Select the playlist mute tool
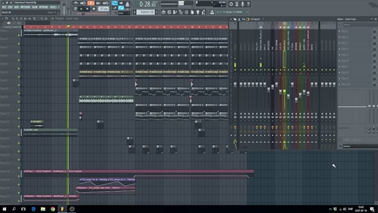This screenshot has height=213, width=378. click(x=25, y=19)
